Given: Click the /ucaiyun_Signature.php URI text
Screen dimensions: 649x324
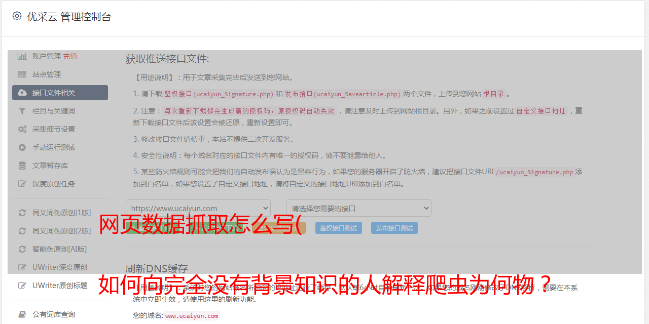Looking at the screenshot, I should point(534,172).
